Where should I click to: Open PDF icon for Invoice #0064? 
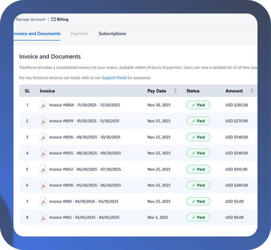click(x=43, y=105)
